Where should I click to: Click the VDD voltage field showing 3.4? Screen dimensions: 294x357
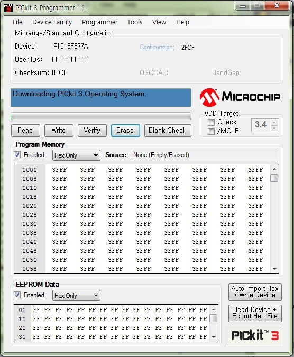click(261, 125)
